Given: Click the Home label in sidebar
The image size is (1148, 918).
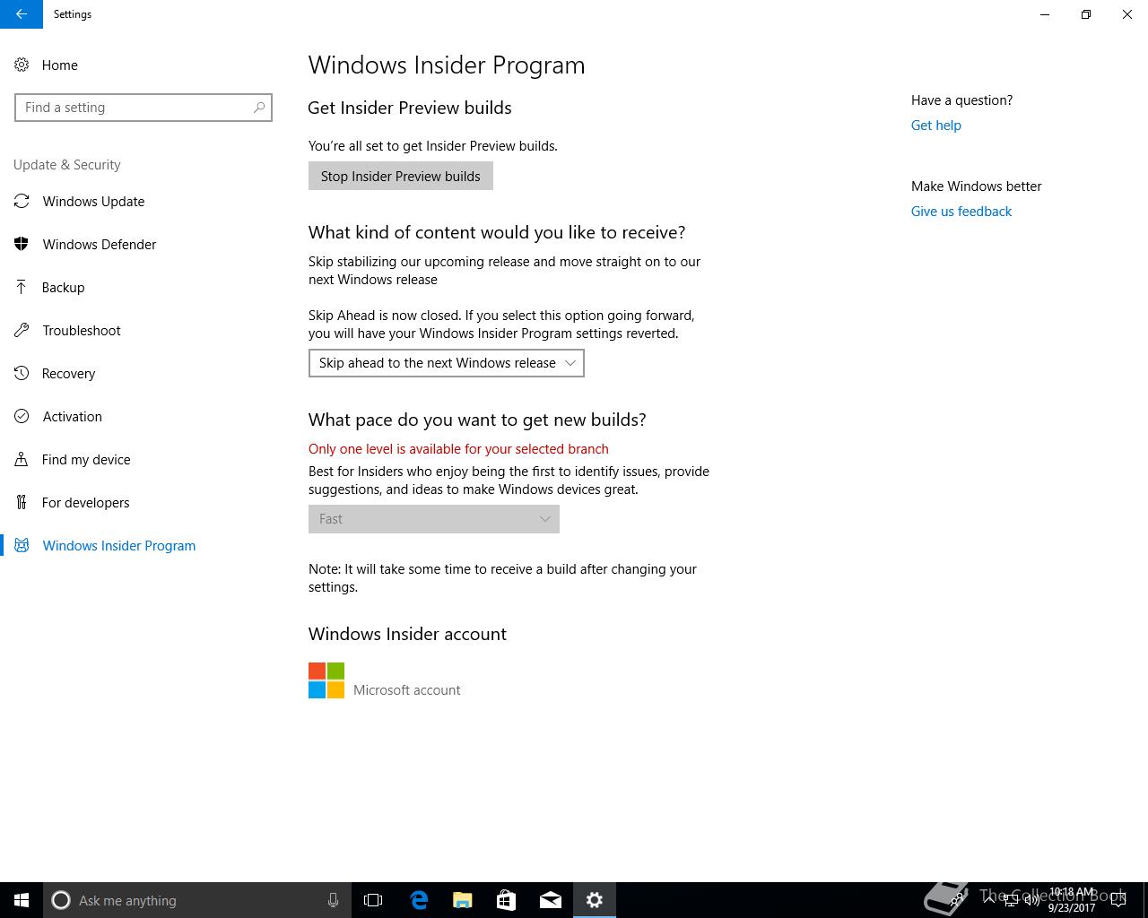Looking at the screenshot, I should coord(60,65).
